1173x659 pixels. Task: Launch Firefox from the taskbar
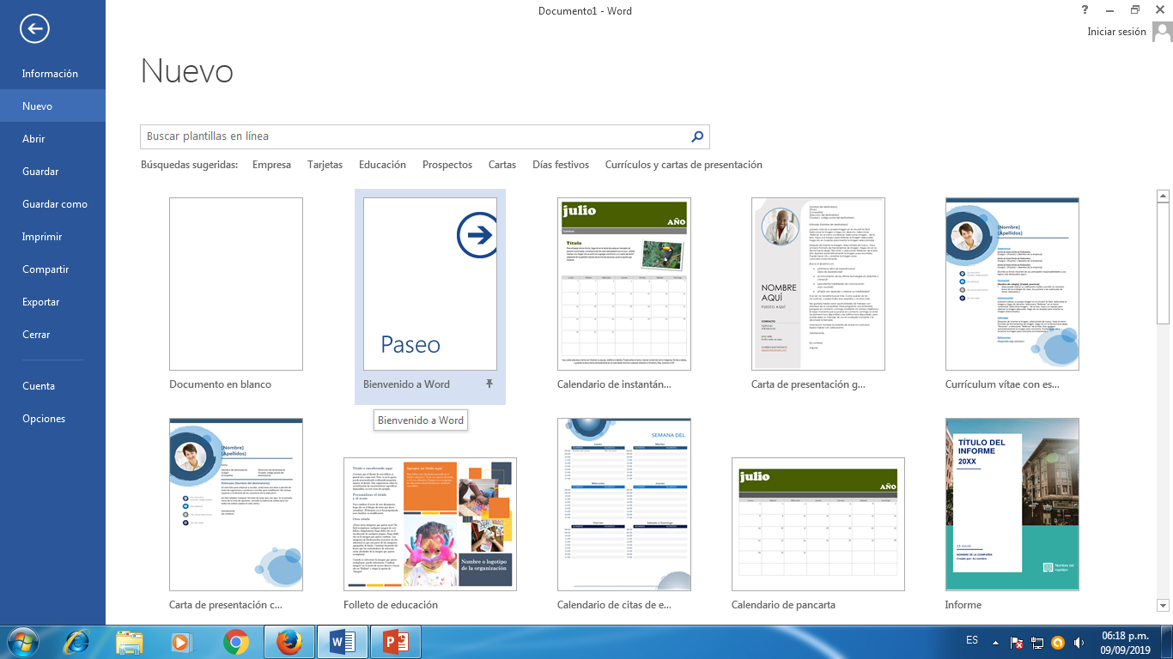(289, 642)
